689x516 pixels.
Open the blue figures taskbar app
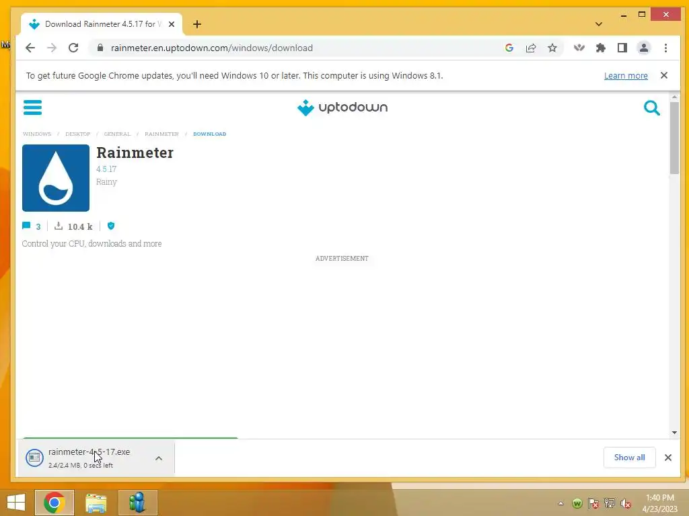[x=137, y=503]
